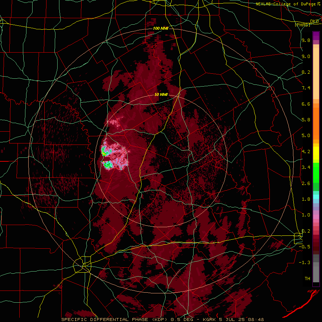Click the -0.5 value on the color scale

304,247
